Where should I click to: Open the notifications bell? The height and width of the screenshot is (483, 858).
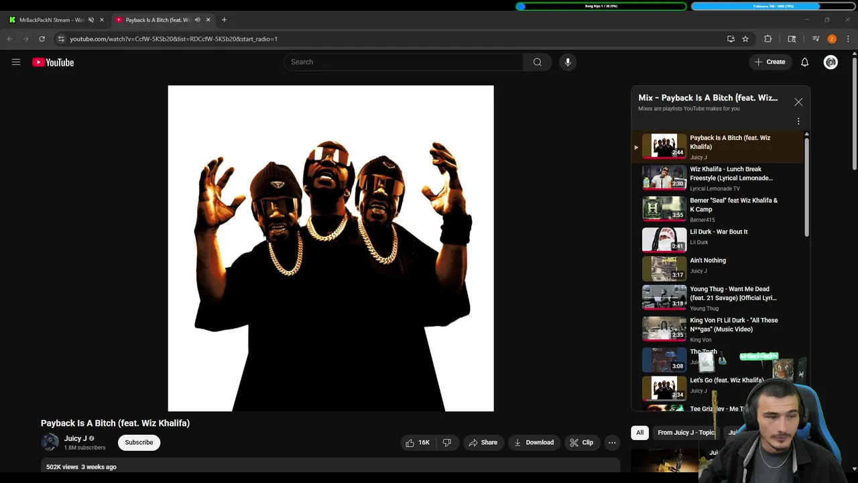pyautogui.click(x=804, y=62)
